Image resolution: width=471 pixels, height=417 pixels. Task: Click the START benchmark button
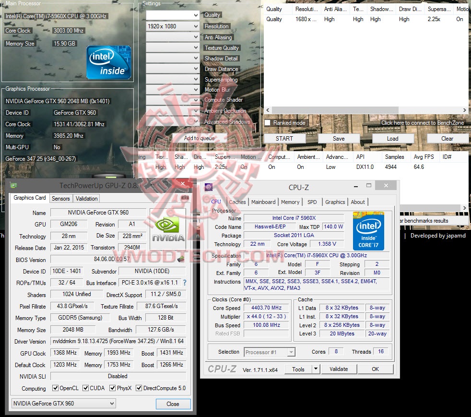(284, 139)
